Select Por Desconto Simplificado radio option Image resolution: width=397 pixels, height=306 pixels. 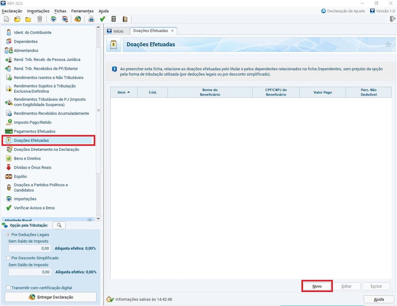point(8,258)
